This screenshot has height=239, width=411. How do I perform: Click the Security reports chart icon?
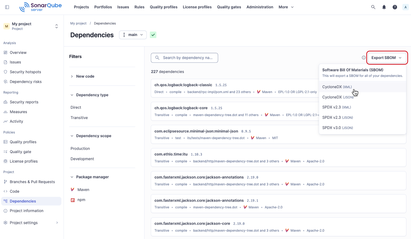(5, 102)
